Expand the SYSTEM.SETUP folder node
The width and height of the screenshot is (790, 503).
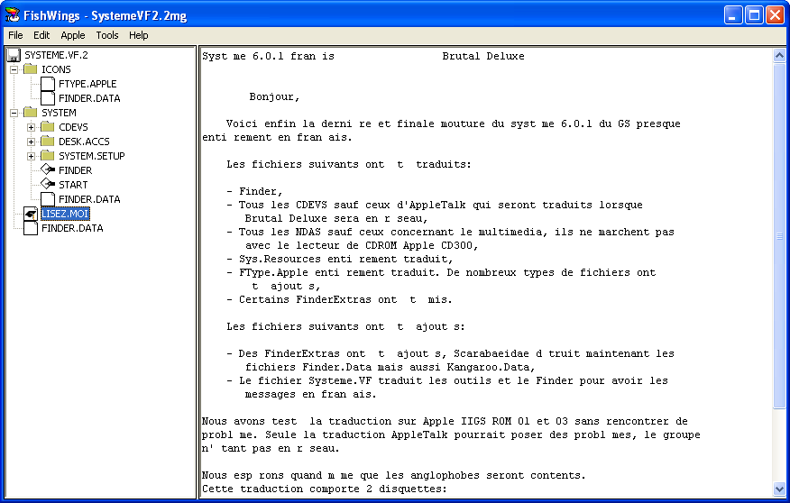(32, 156)
